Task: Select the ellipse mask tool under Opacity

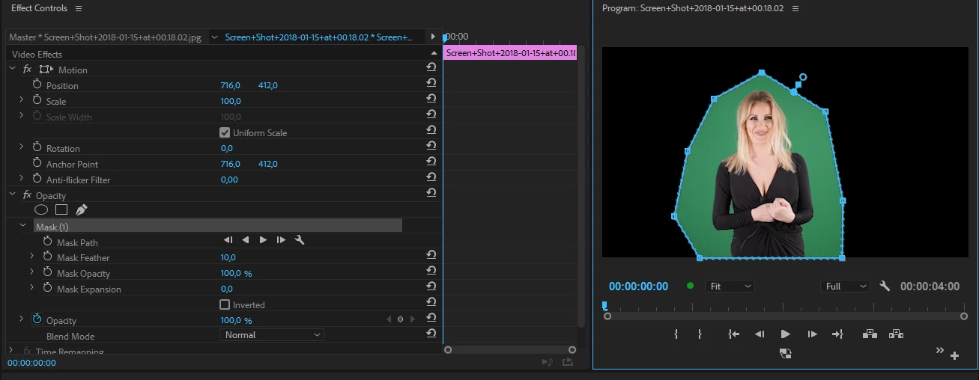Action: tap(41, 210)
